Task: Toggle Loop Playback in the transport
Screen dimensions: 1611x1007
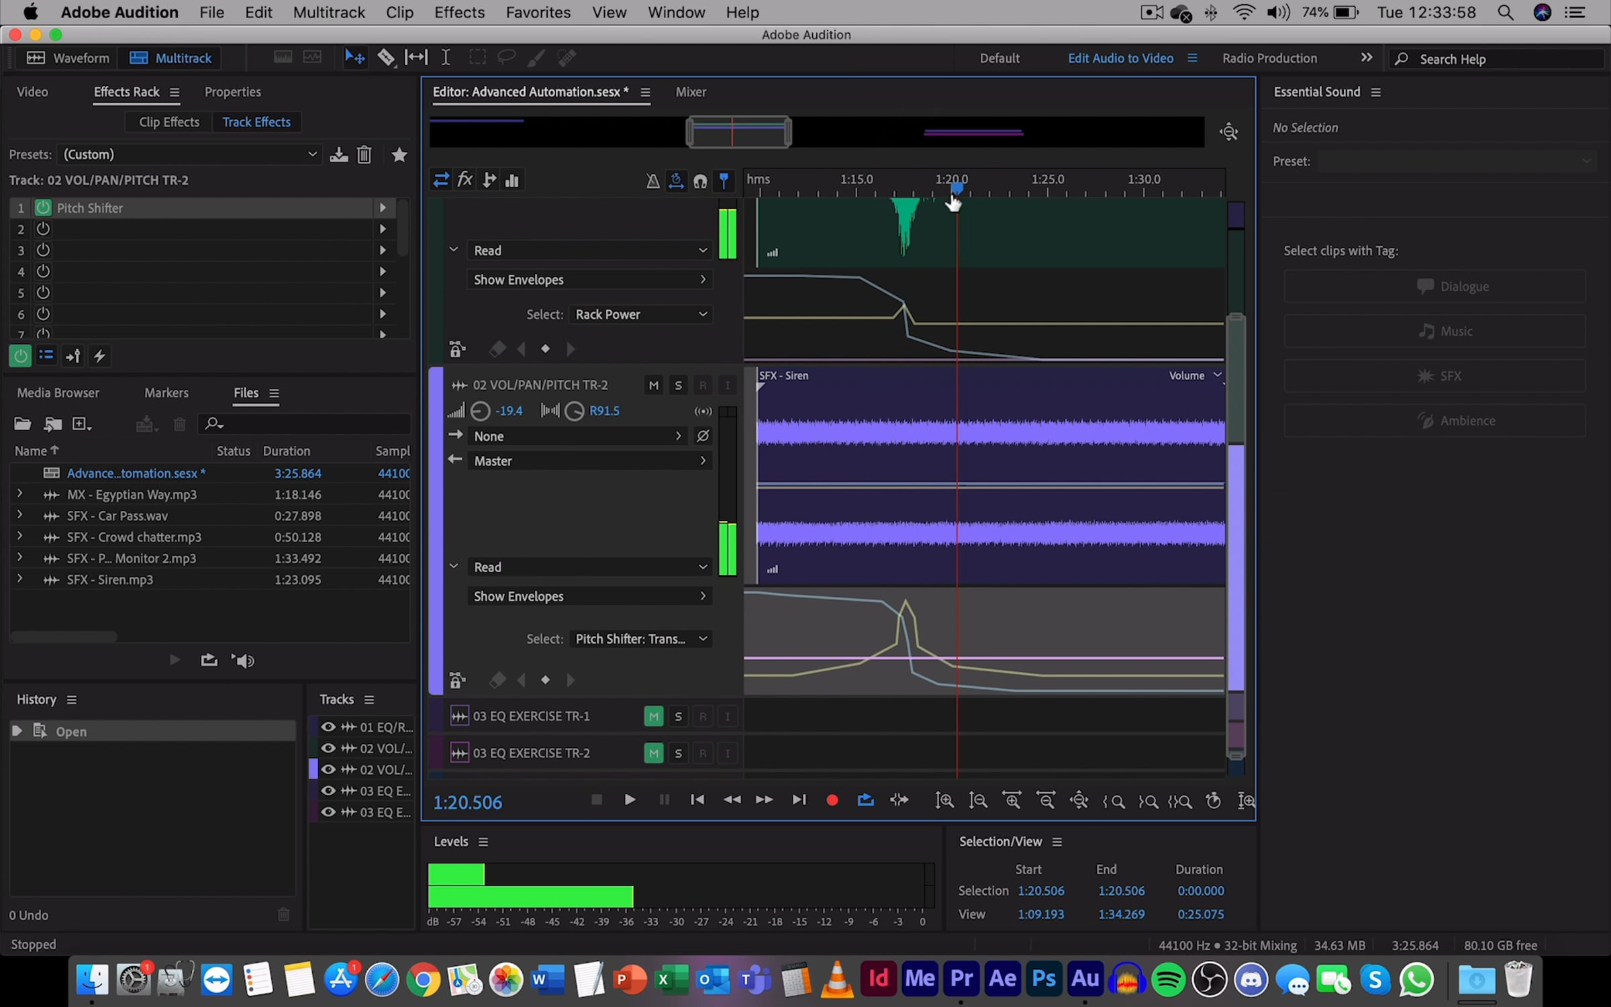Action: (x=865, y=800)
